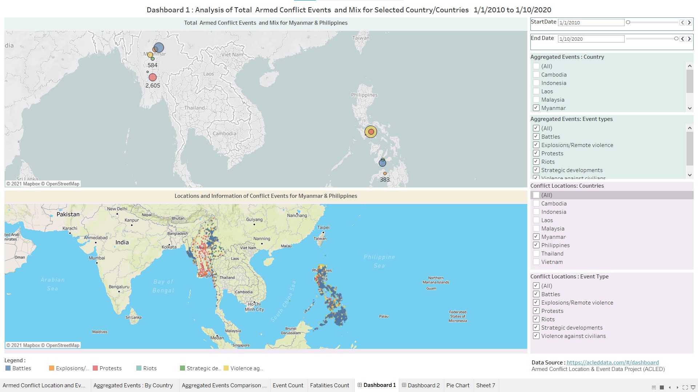Enter full screen mode icon

point(685,387)
